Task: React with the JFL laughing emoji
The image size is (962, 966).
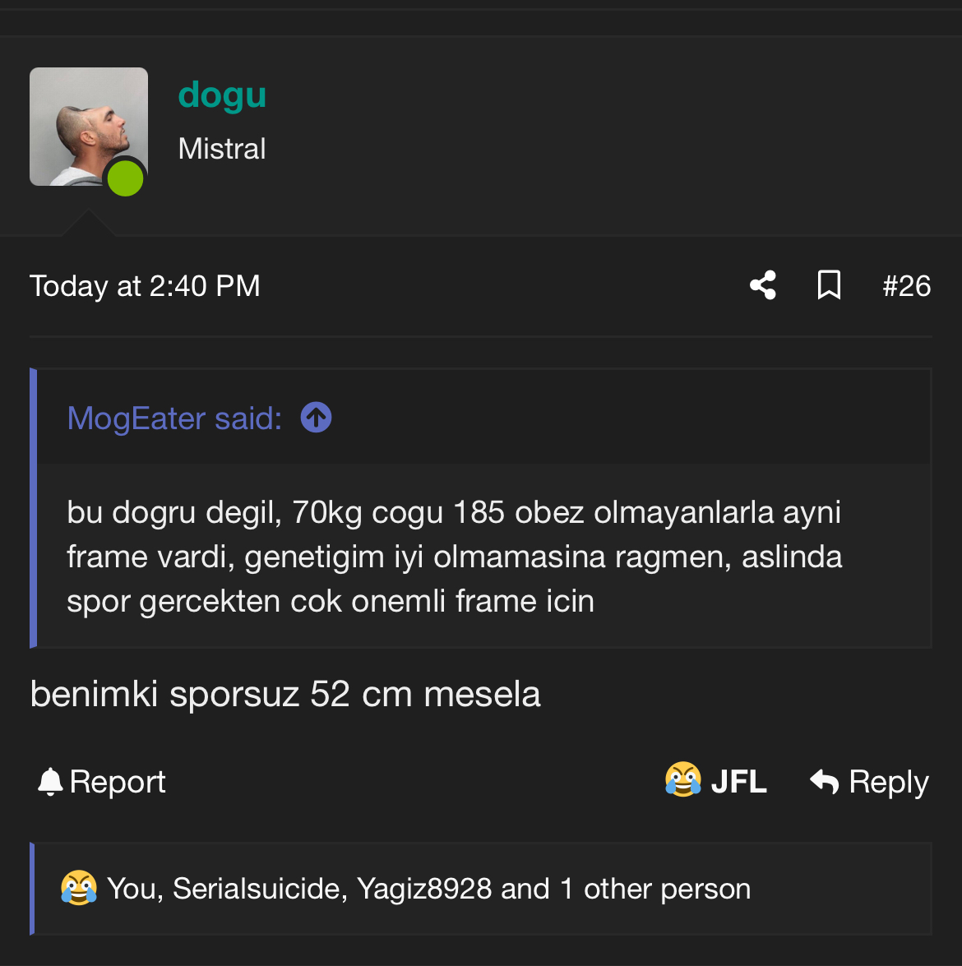Action: coord(715,781)
